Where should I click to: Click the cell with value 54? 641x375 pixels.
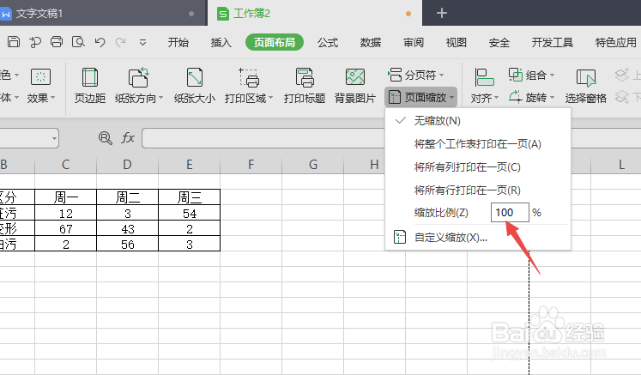click(190, 213)
